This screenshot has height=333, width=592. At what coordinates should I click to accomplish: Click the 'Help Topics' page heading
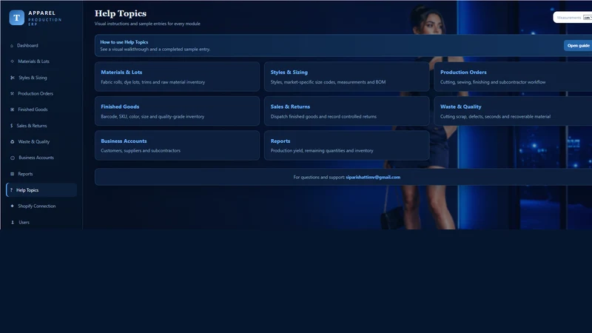tap(121, 13)
